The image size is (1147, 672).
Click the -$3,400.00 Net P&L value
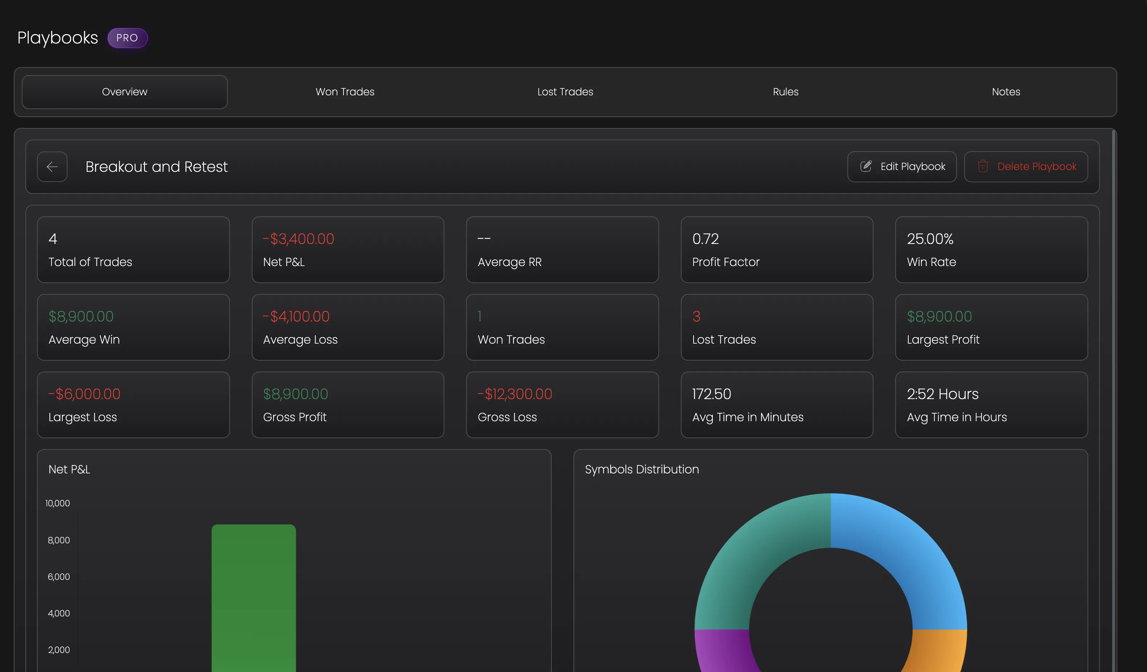tap(299, 239)
